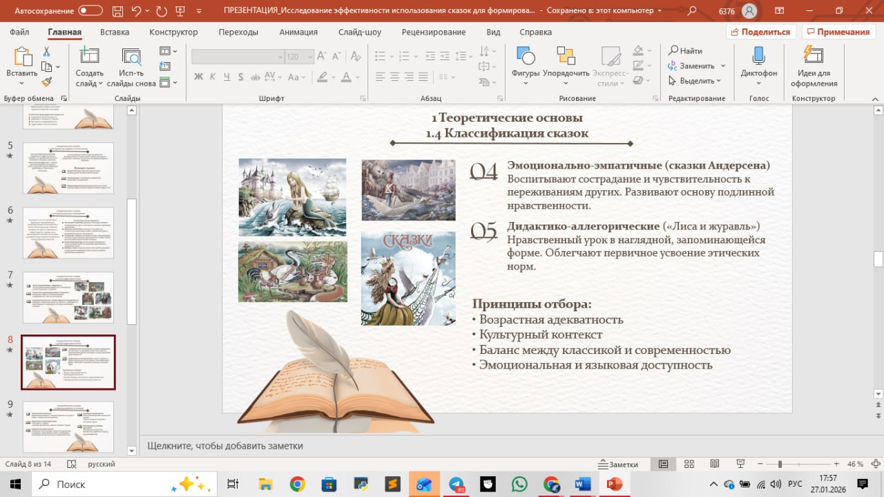This screenshot has width=884, height=497.
Task: Open the Shapes (Фигуры) gallery
Action: point(526,67)
